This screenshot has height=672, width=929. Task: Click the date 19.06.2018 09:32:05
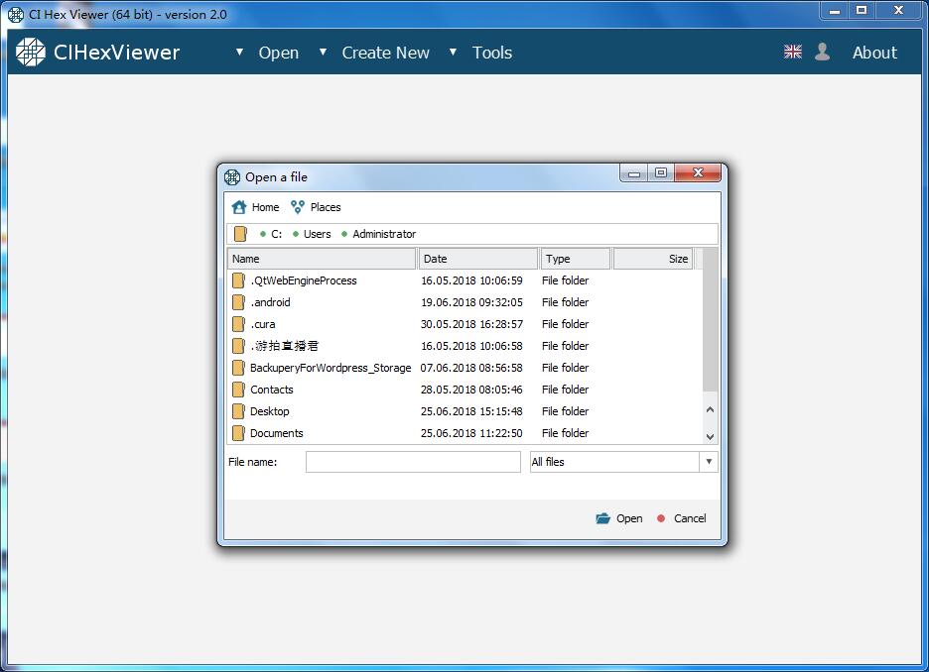click(x=471, y=302)
